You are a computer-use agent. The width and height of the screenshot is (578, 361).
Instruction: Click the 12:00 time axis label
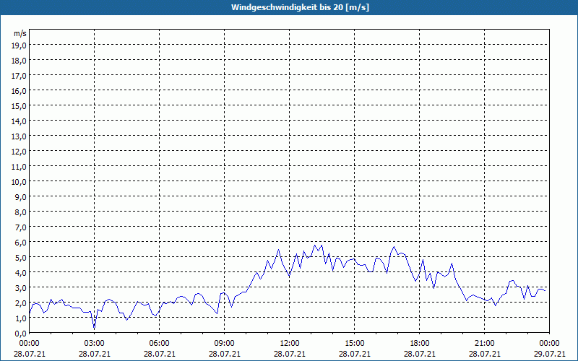[290, 344]
